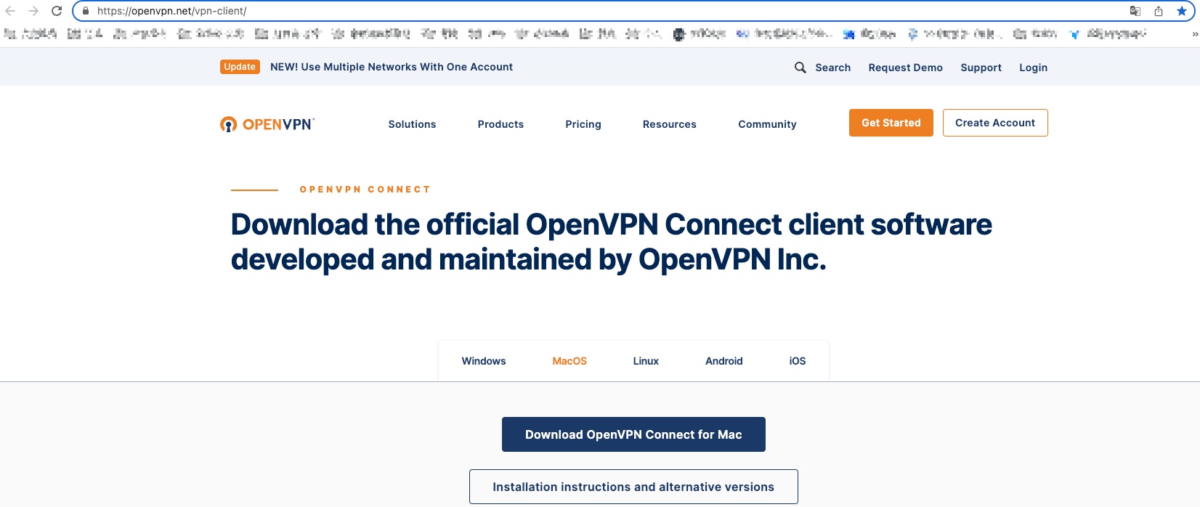Click the share icon in address bar
This screenshot has height=507, width=1200.
[1159, 11]
